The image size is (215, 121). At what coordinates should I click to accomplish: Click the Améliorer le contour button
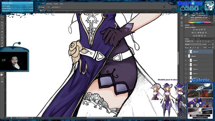pyautogui.click(x=54, y=7)
